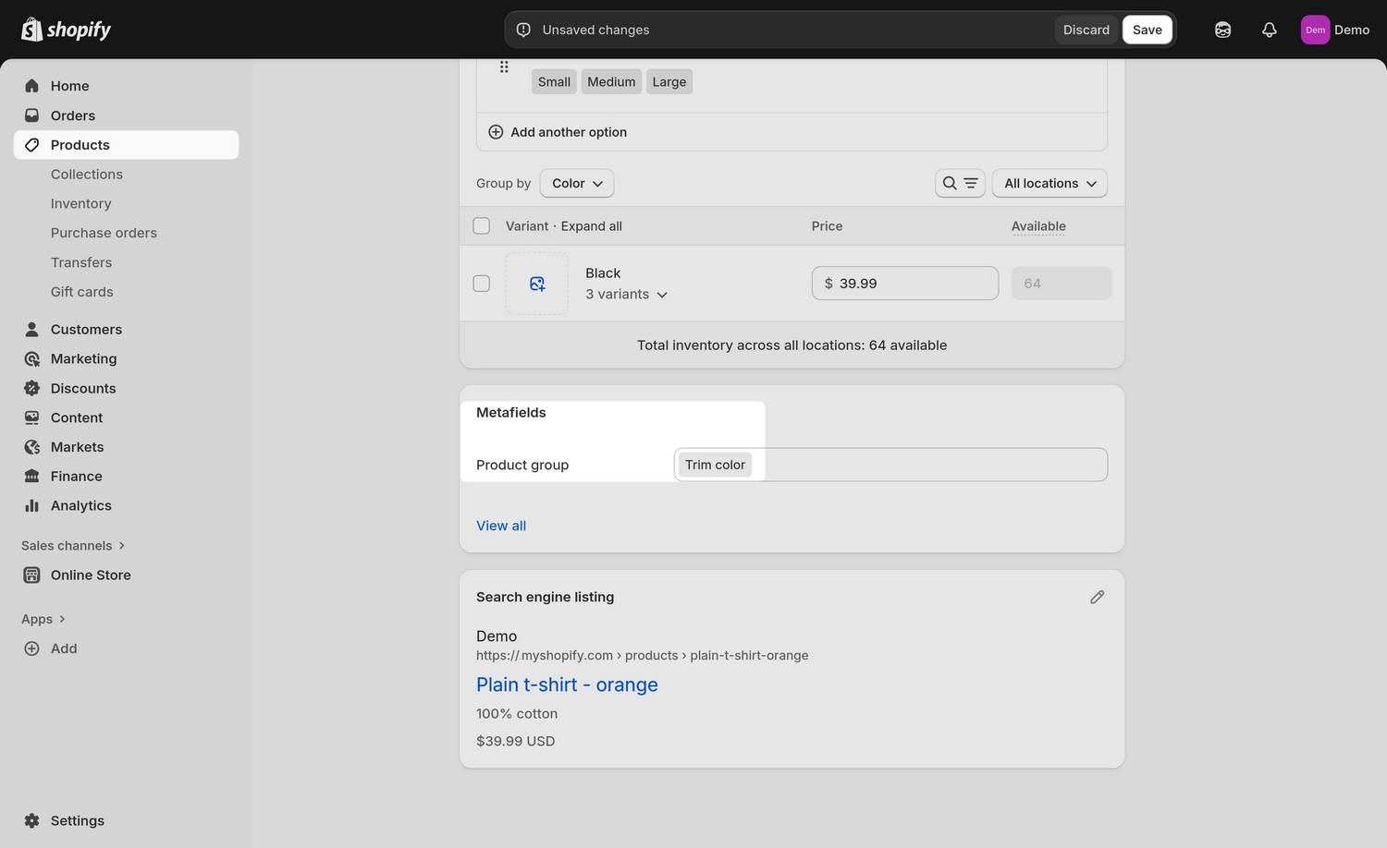Open the notifications bell
The height and width of the screenshot is (848, 1387).
[x=1269, y=29]
